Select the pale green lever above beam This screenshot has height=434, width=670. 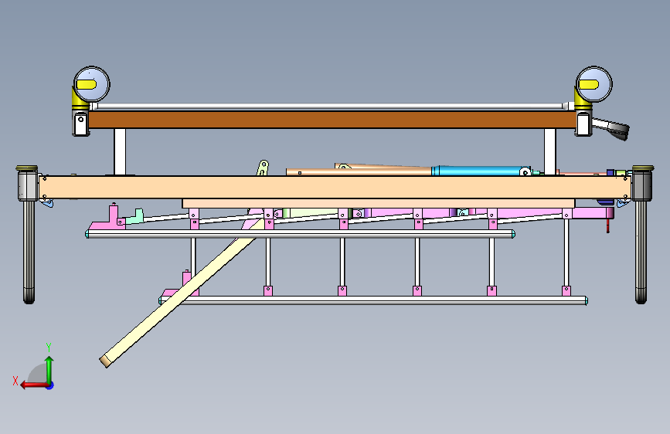tap(263, 168)
